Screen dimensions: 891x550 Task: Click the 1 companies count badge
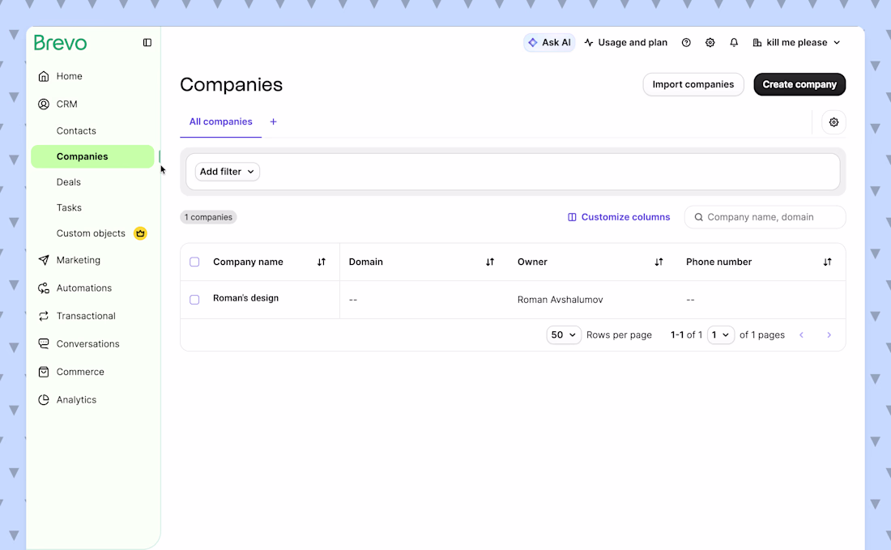click(208, 217)
